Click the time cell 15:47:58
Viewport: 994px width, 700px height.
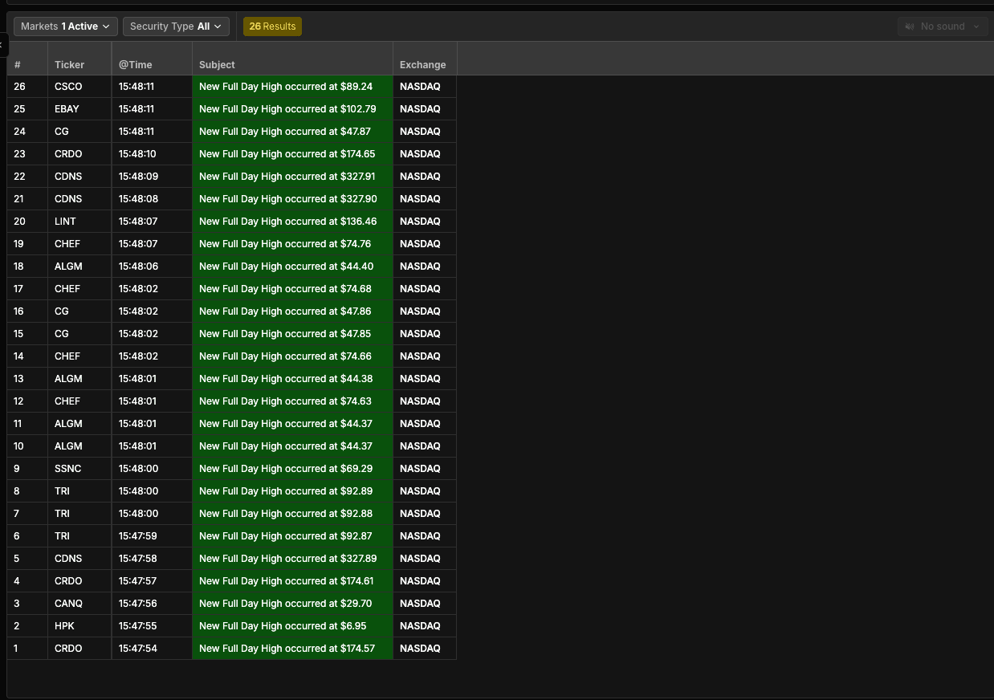(152, 559)
